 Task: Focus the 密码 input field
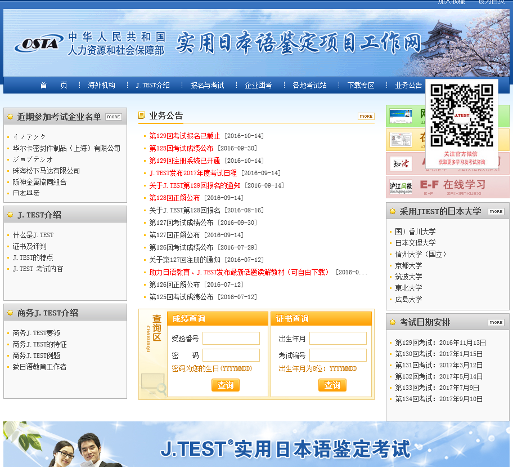[x=231, y=355]
